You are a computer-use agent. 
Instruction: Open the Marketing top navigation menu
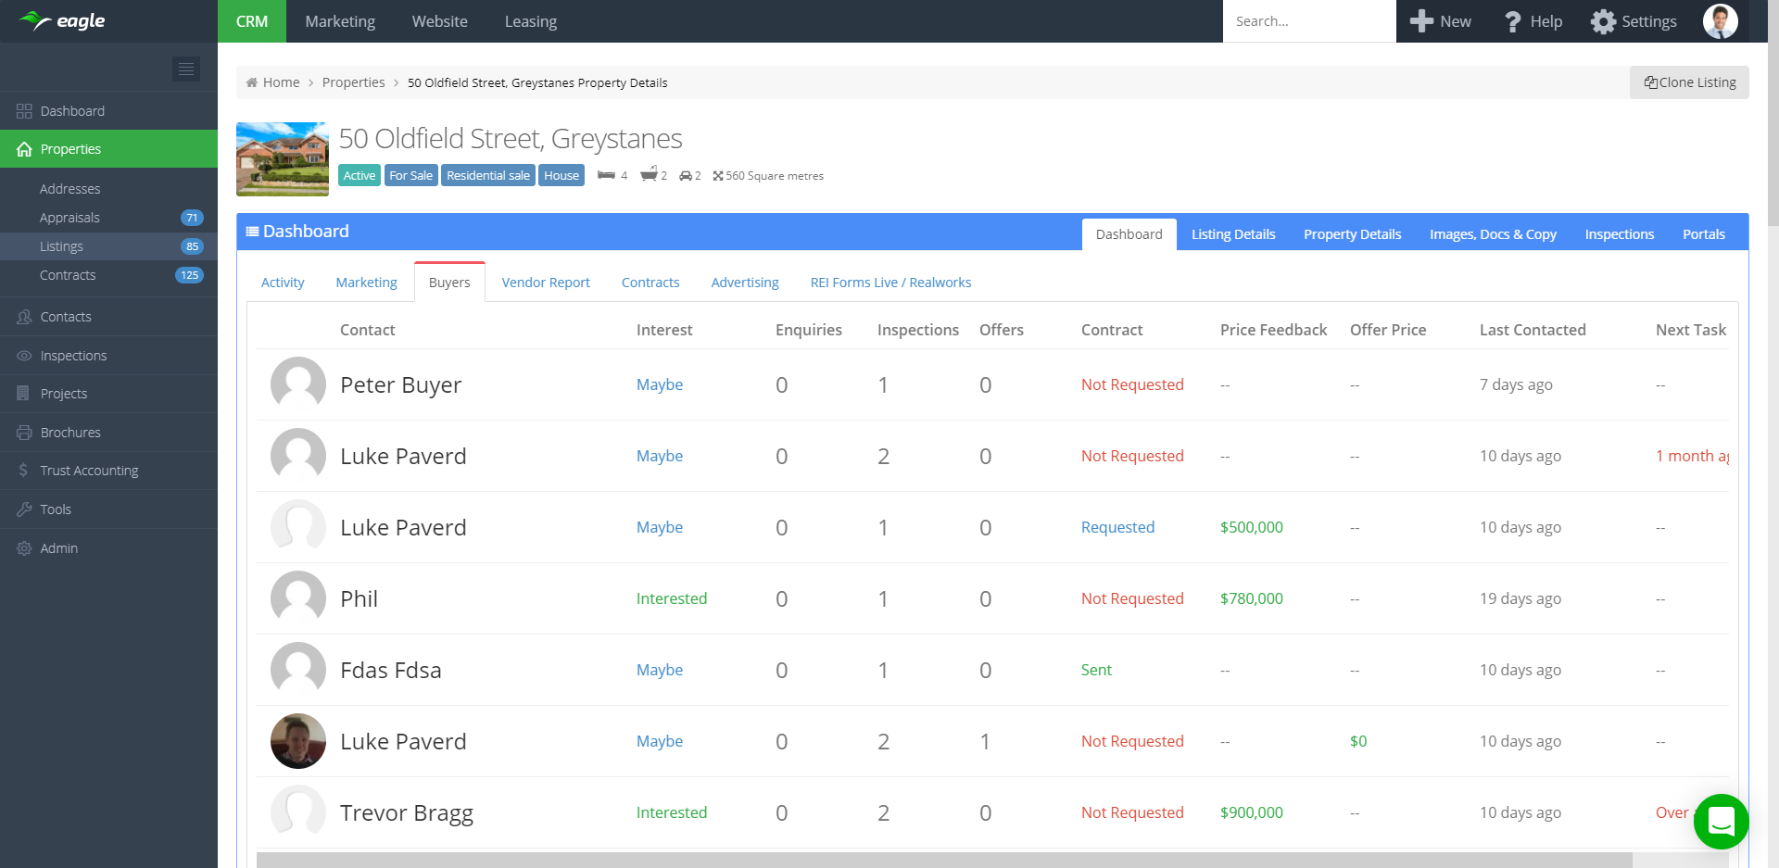tap(340, 21)
